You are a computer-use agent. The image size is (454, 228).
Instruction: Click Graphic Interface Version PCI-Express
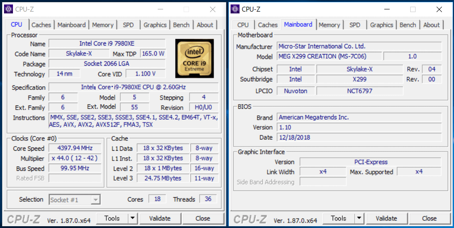(x=370, y=162)
